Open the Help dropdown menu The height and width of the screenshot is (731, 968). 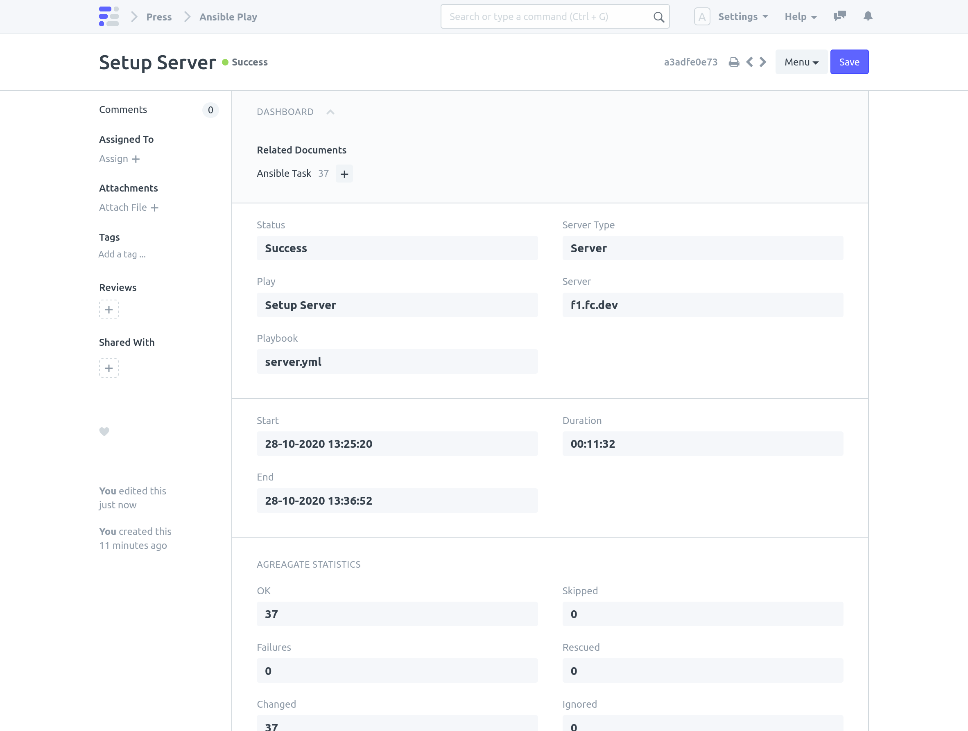click(x=800, y=17)
